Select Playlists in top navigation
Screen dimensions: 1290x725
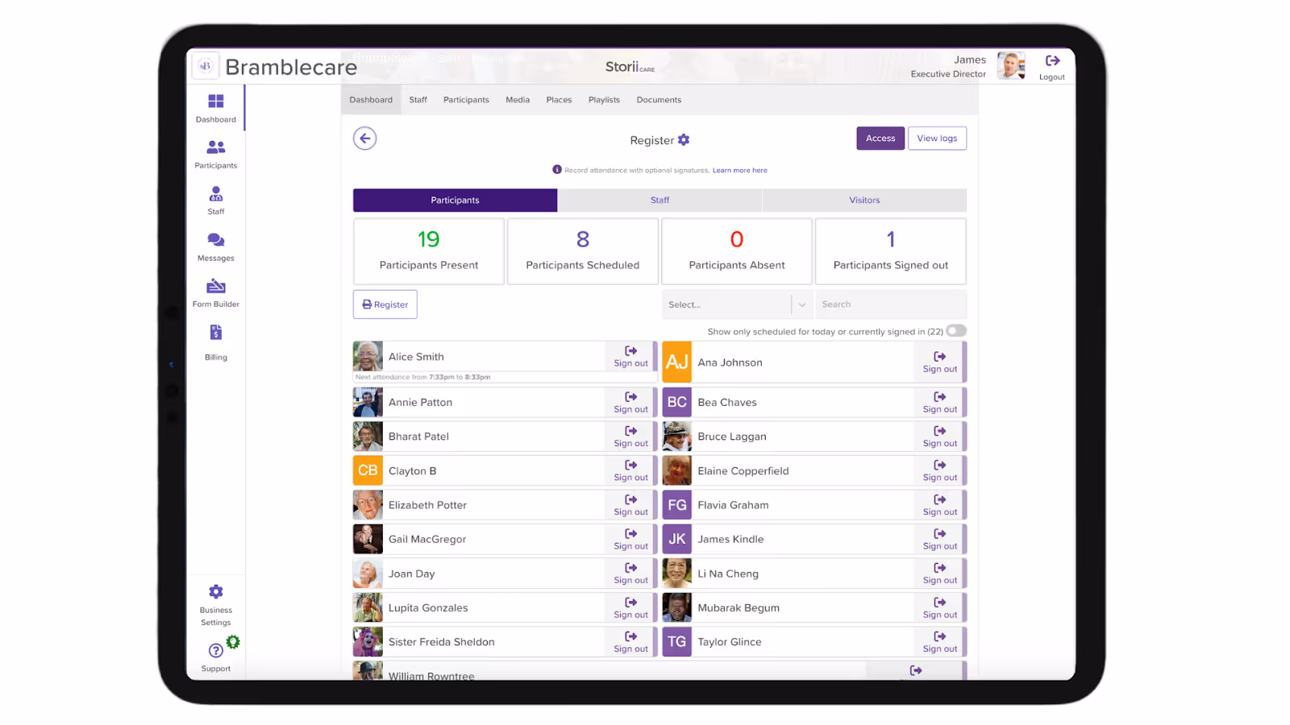pyautogui.click(x=604, y=100)
